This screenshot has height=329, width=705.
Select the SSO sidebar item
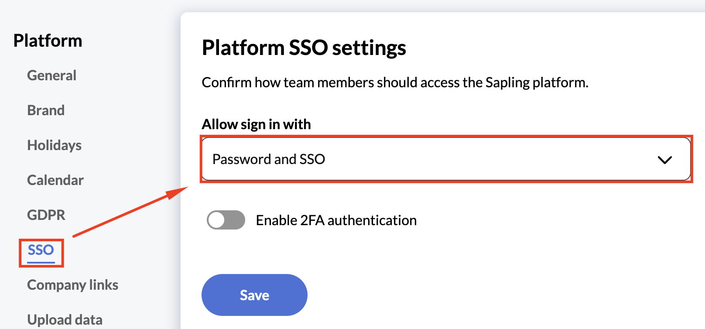pos(41,250)
